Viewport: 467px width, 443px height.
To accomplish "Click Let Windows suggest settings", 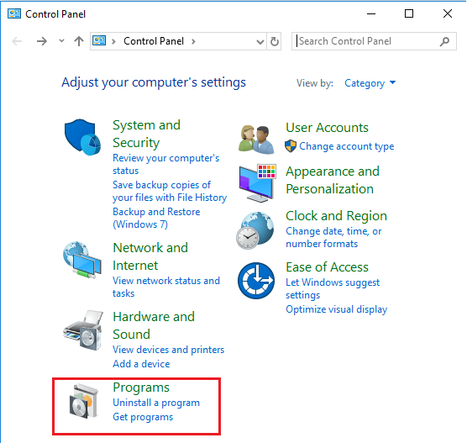I will [333, 288].
